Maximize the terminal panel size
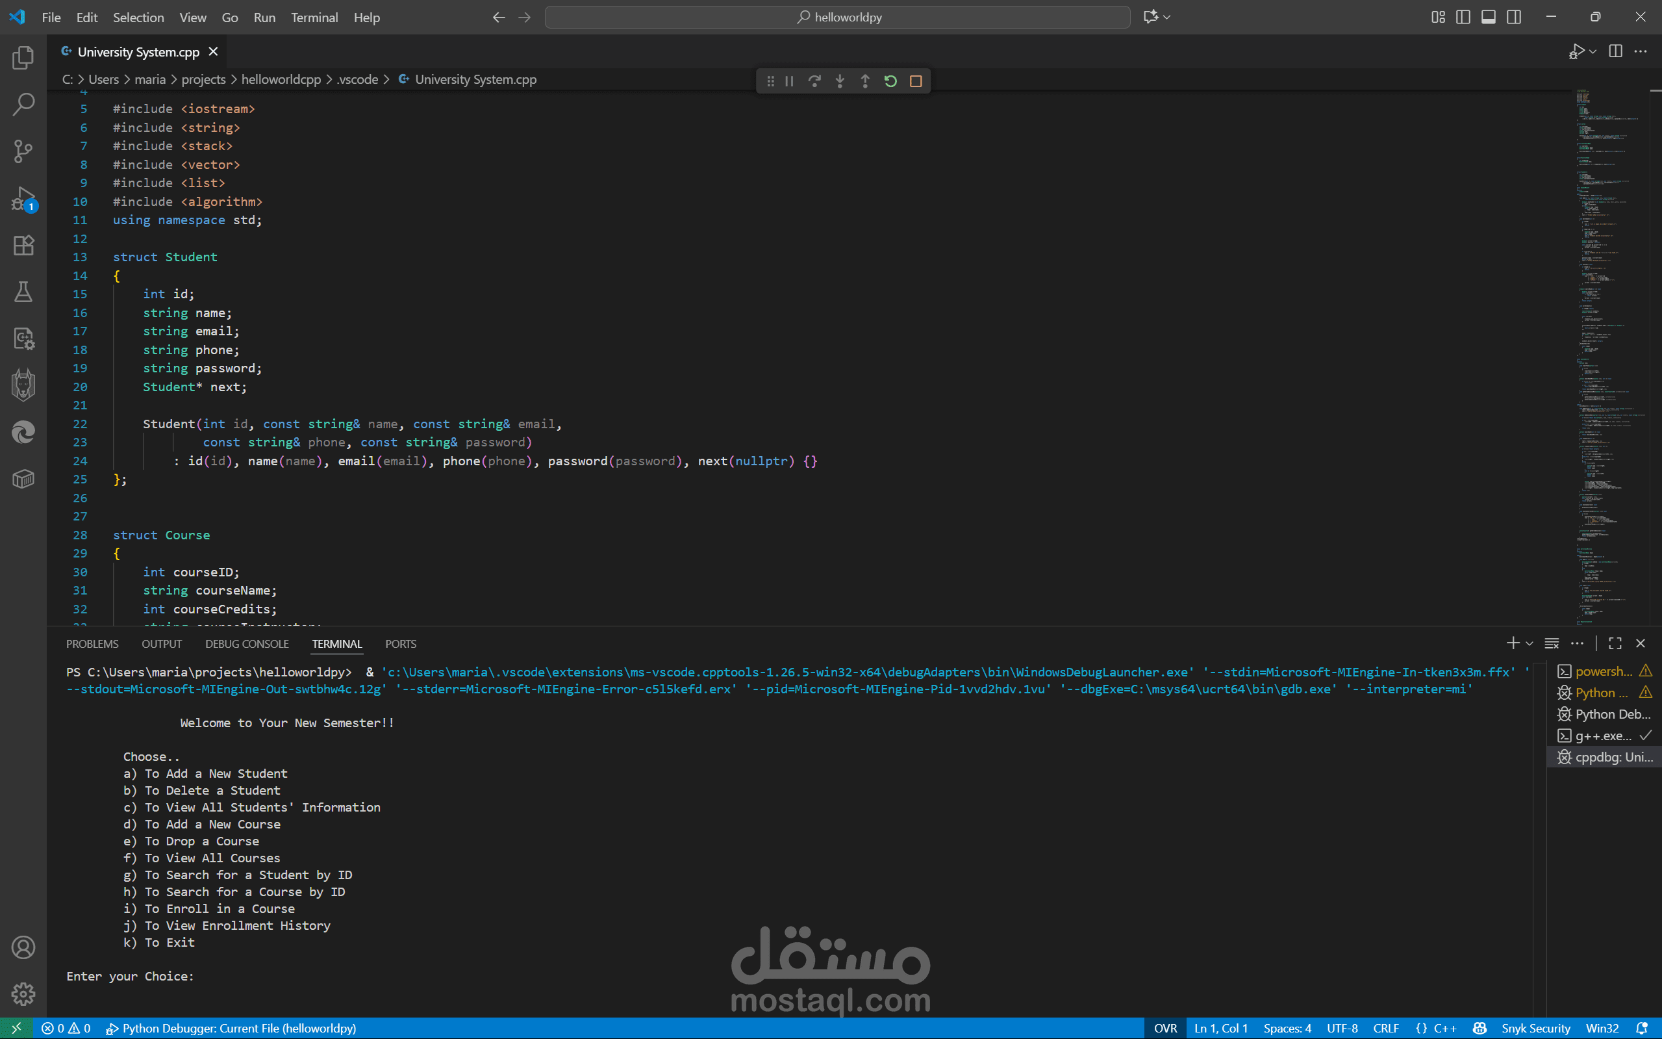The width and height of the screenshot is (1662, 1039). click(1615, 643)
